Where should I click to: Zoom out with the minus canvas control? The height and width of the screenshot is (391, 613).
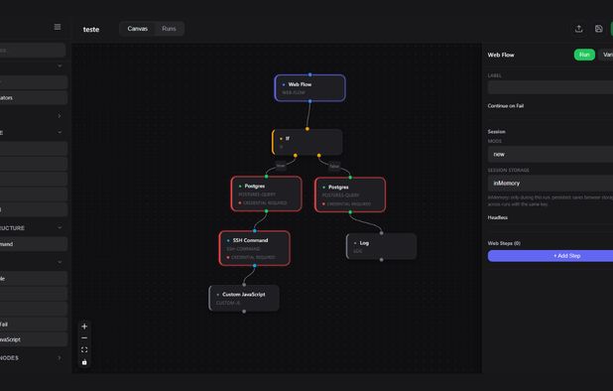(x=84, y=337)
